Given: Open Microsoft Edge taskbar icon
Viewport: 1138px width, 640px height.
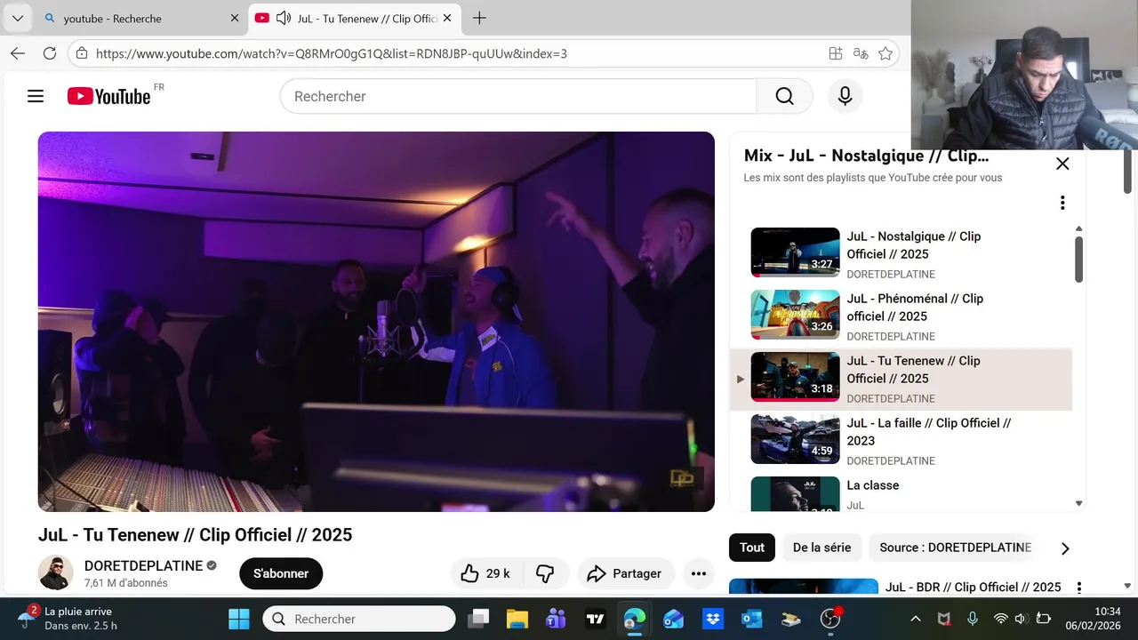Looking at the screenshot, I should pyautogui.click(x=635, y=619).
